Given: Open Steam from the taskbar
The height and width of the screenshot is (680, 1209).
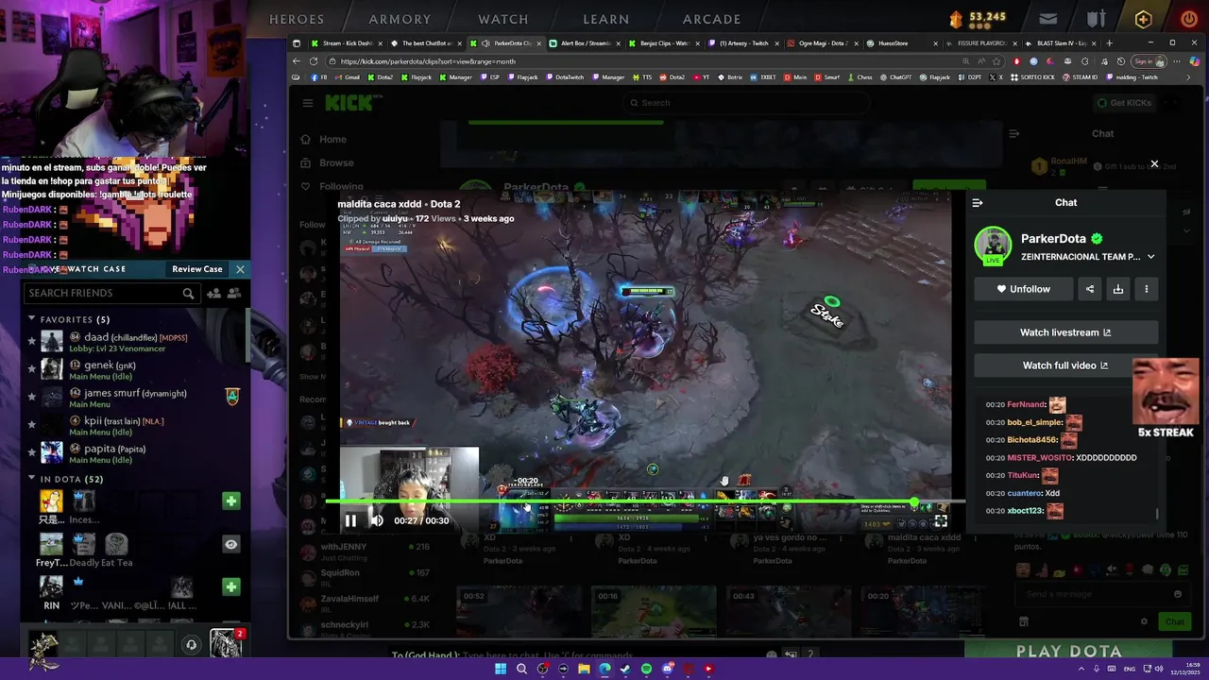Looking at the screenshot, I should coord(625,669).
